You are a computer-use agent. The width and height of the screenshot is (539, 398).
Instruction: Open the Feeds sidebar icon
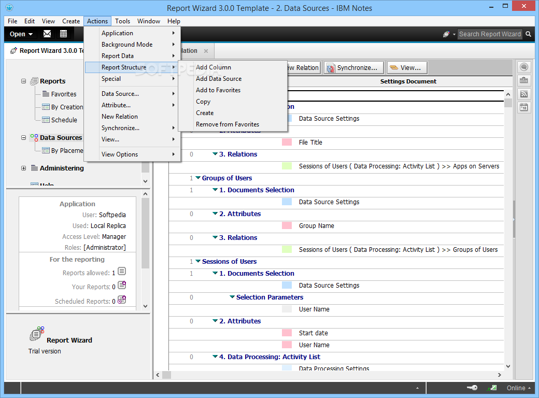524,94
